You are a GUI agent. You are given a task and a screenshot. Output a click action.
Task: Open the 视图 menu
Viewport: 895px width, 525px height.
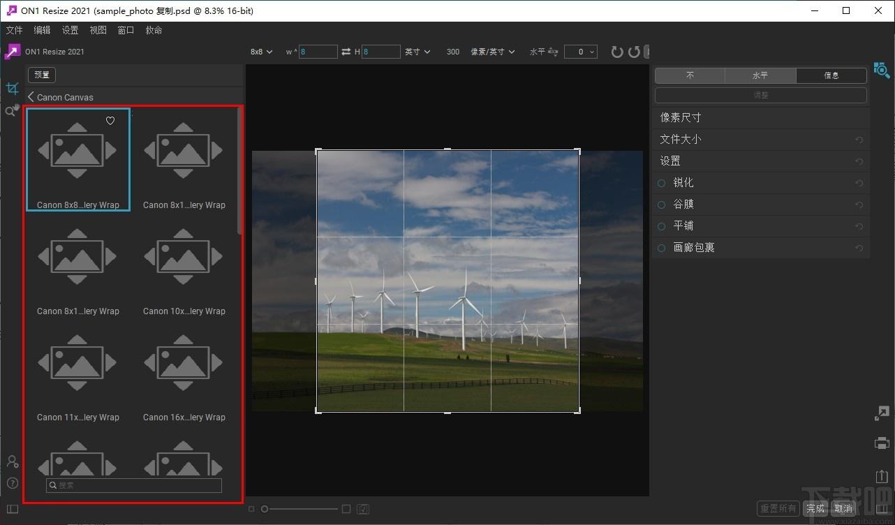coord(98,30)
